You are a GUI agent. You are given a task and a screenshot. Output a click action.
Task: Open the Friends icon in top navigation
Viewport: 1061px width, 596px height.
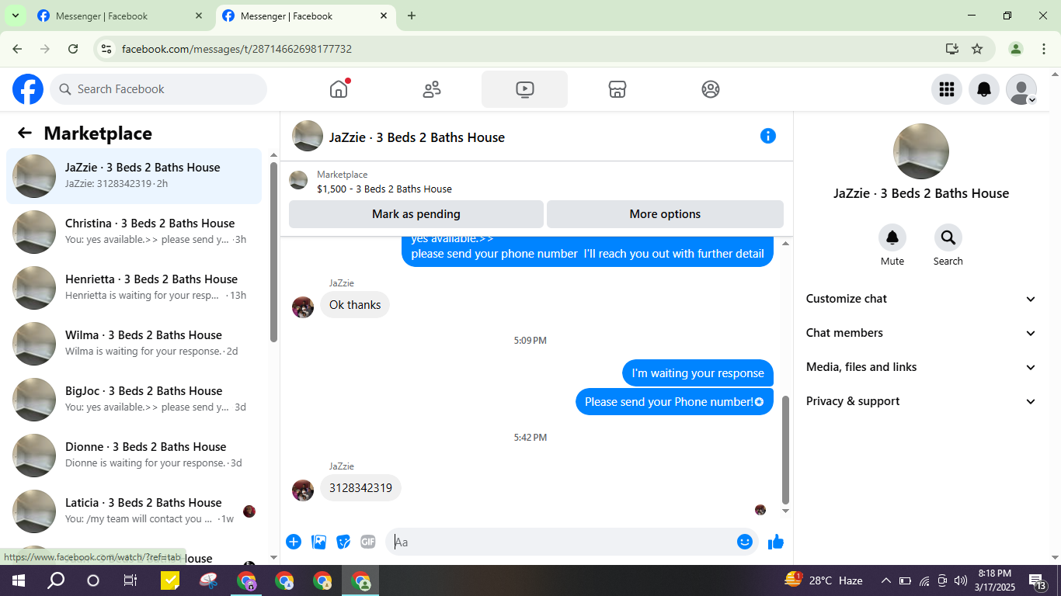tap(432, 89)
